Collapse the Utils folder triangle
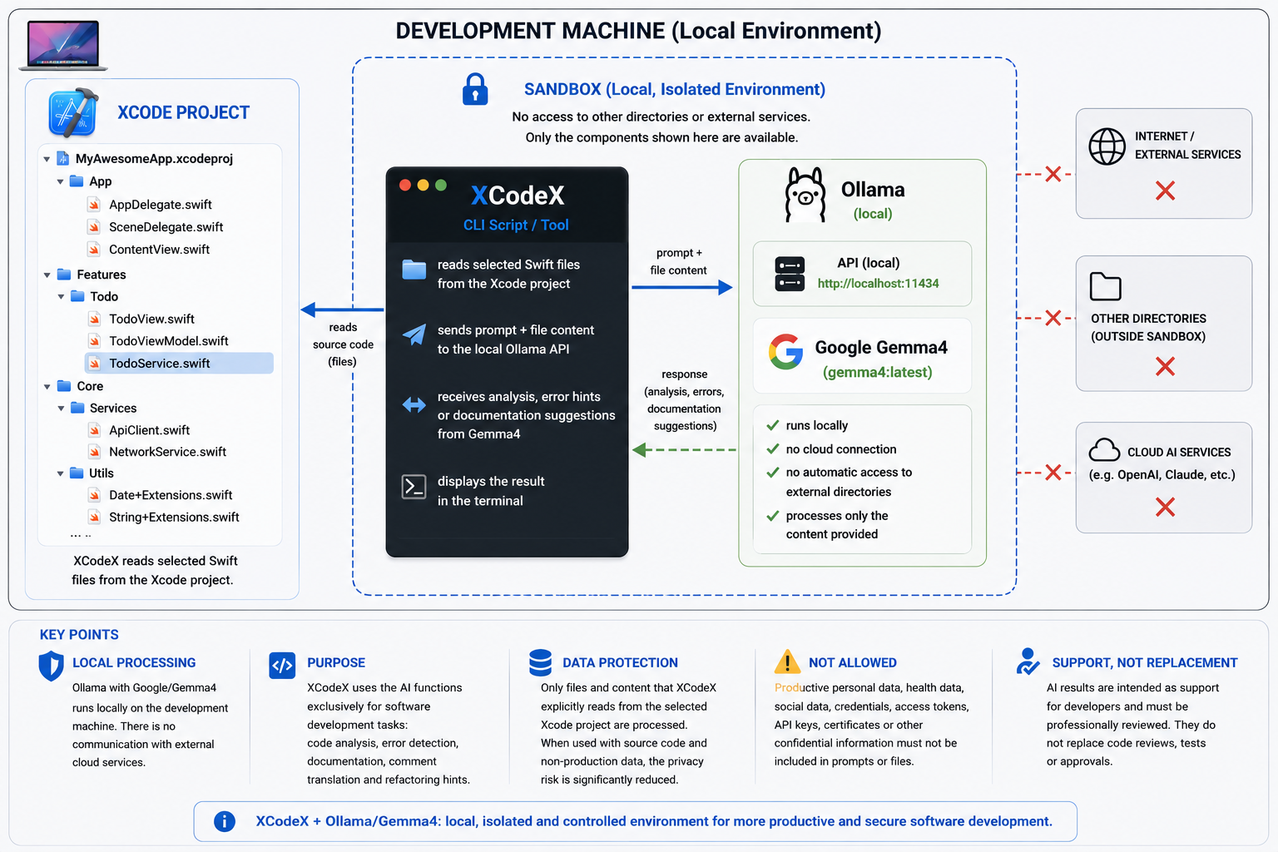 tap(60, 473)
